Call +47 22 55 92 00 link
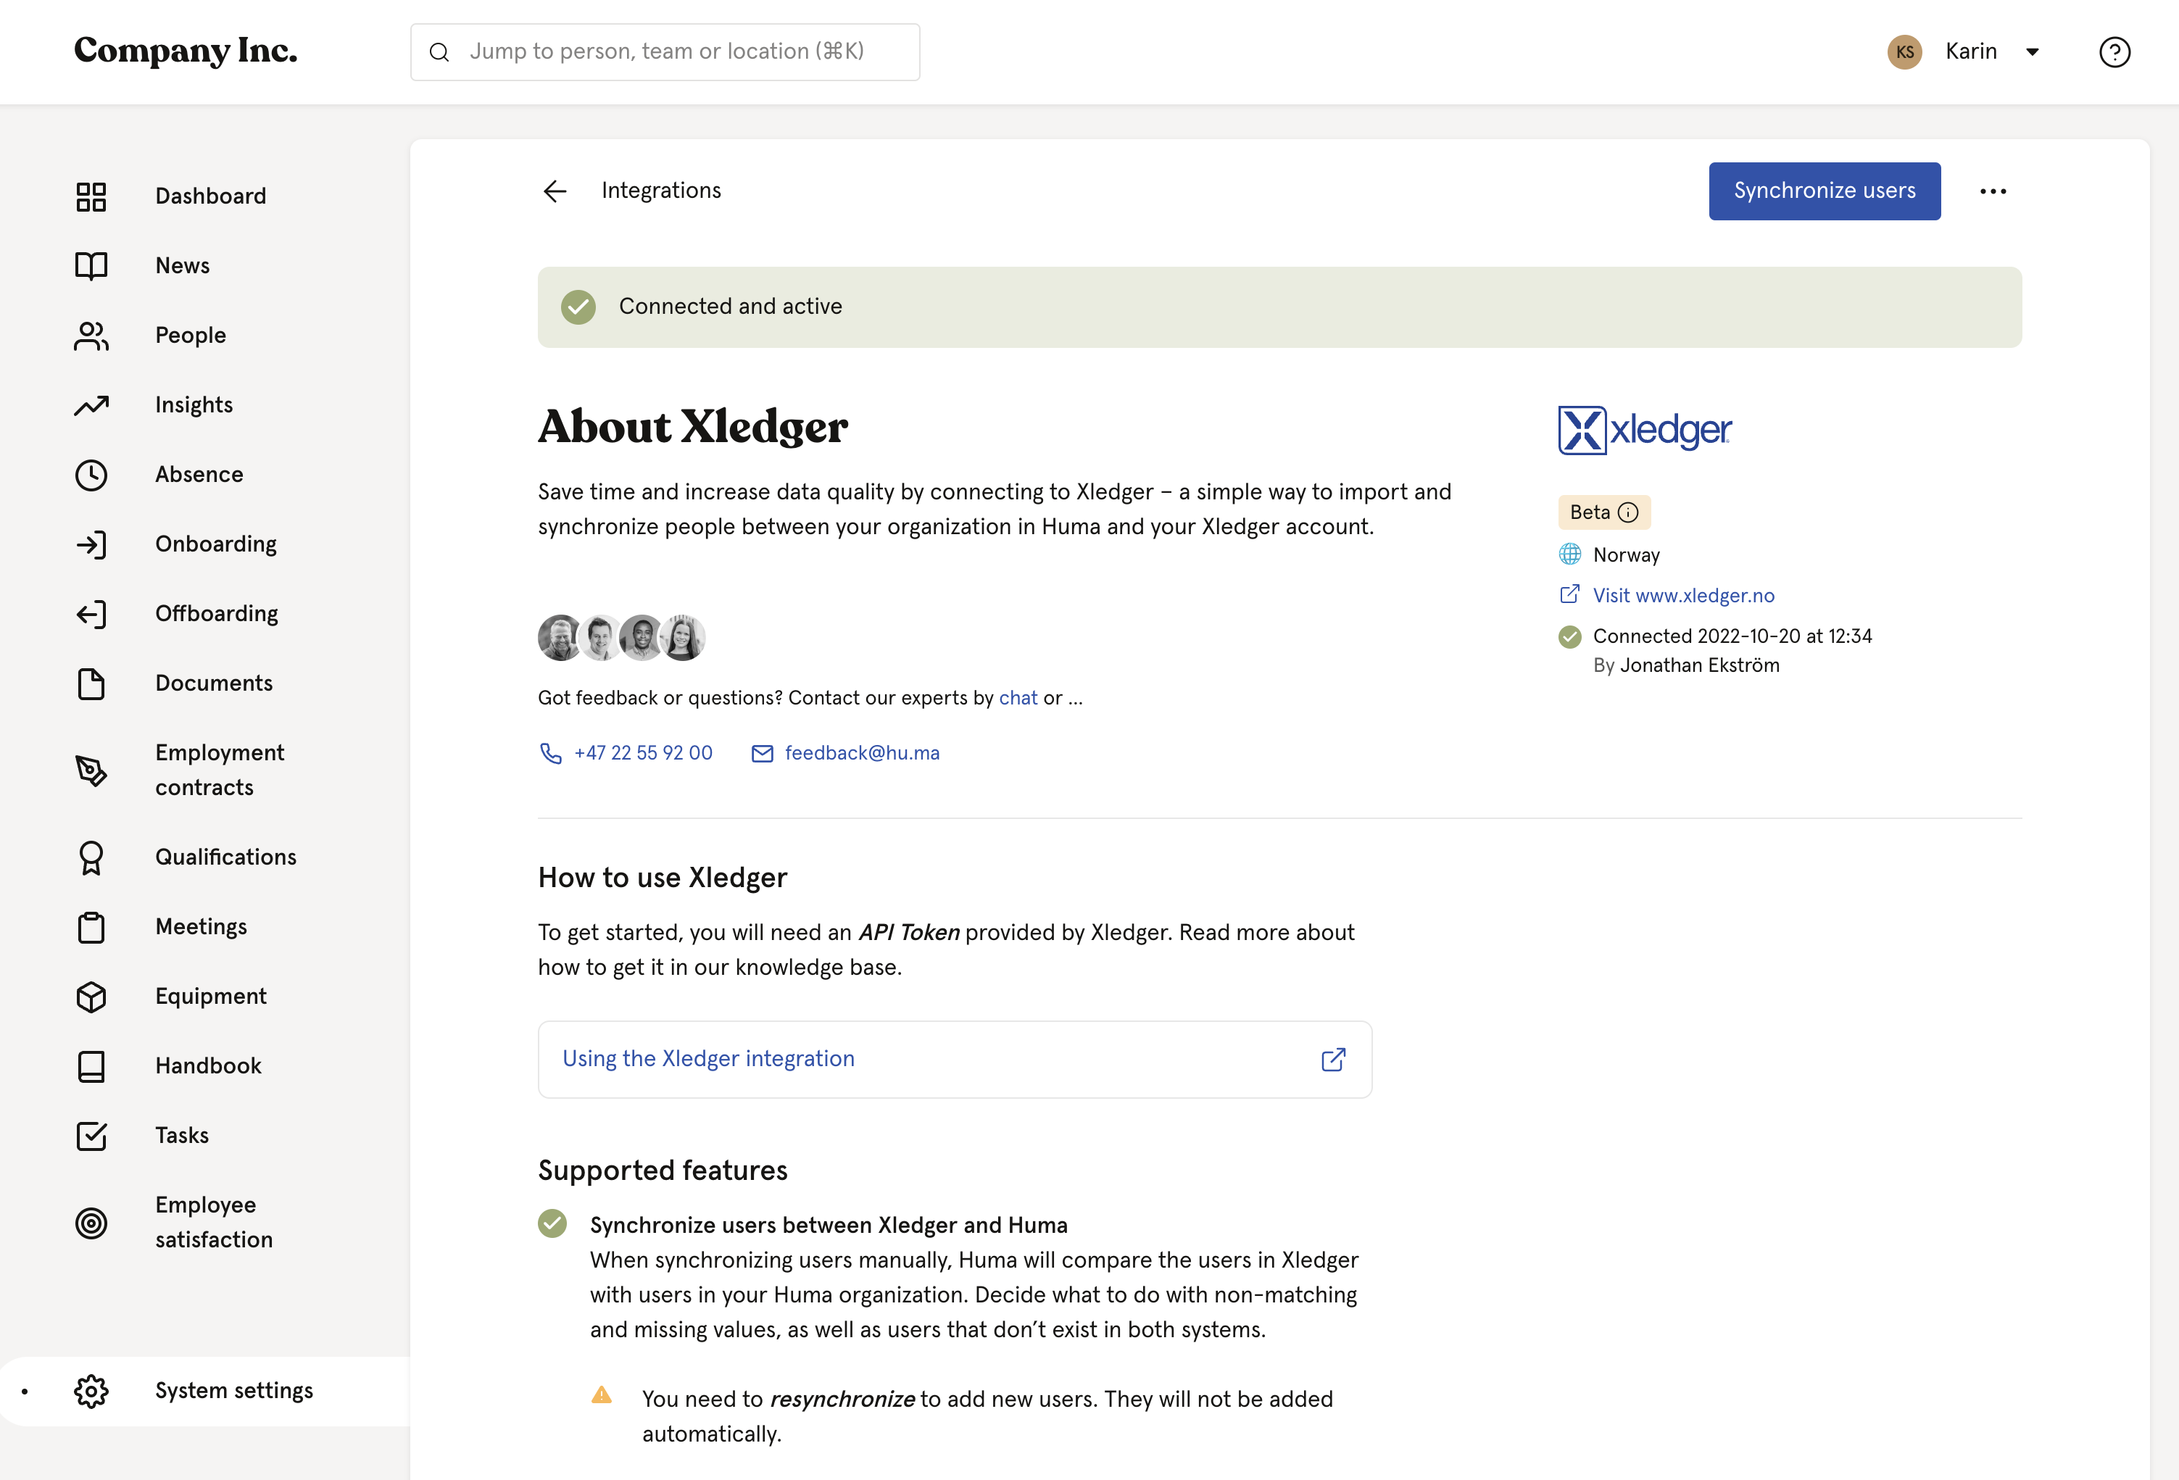 click(x=643, y=754)
